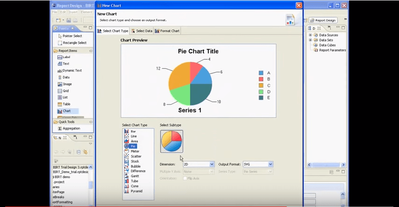Expand the Data Sources tree node
The width and height of the screenshot is (399, 207).
coord(310,35)
